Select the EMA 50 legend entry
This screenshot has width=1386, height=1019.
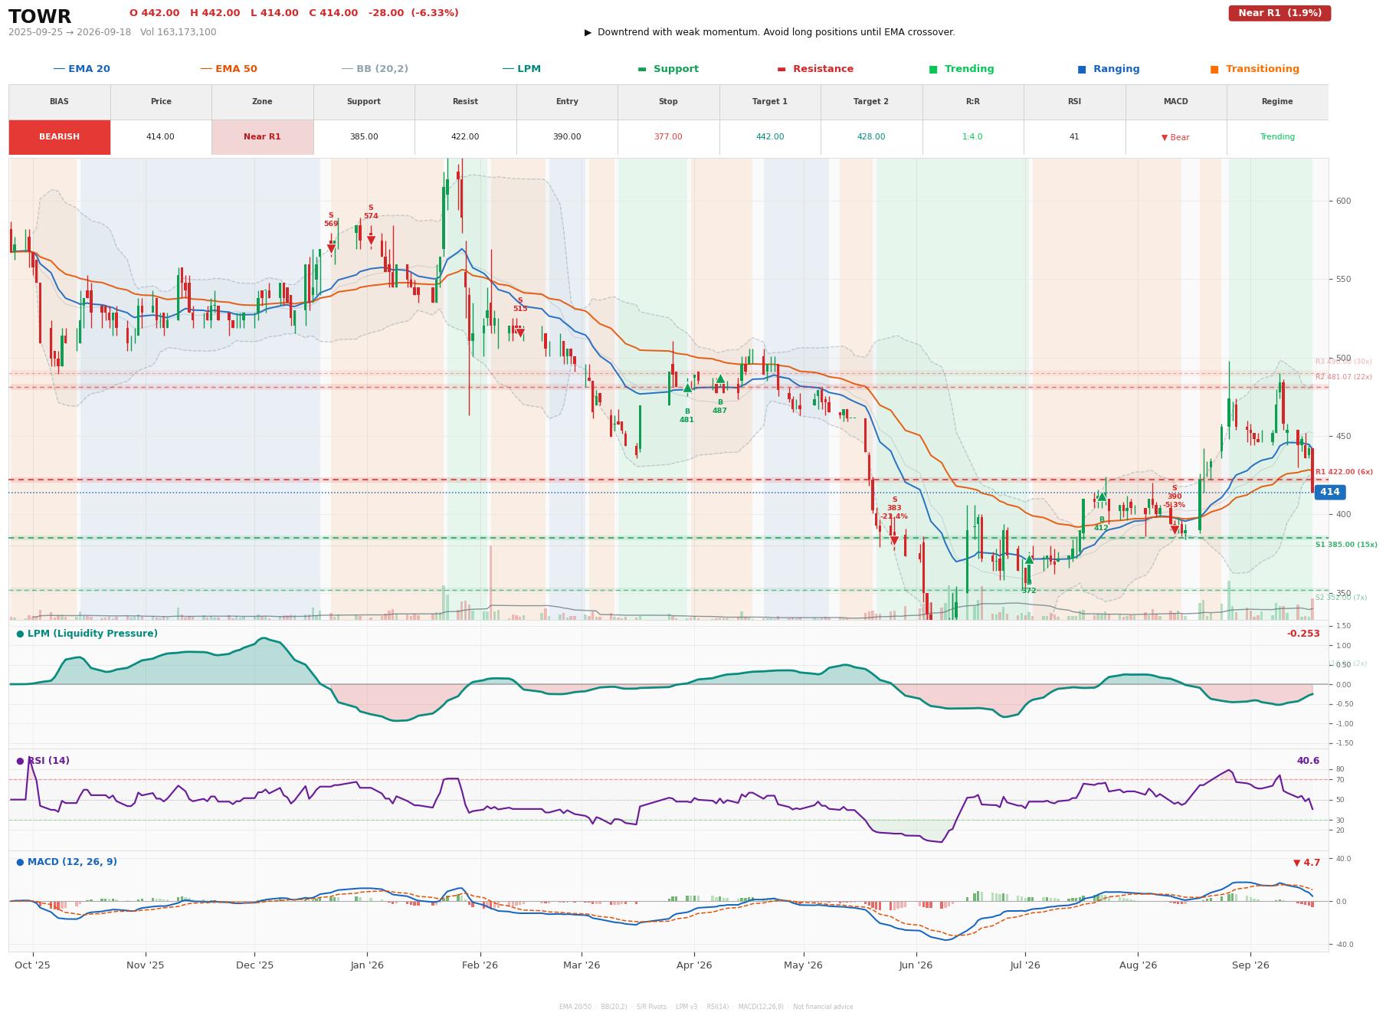pyautogui.click(x=228, y=69)
